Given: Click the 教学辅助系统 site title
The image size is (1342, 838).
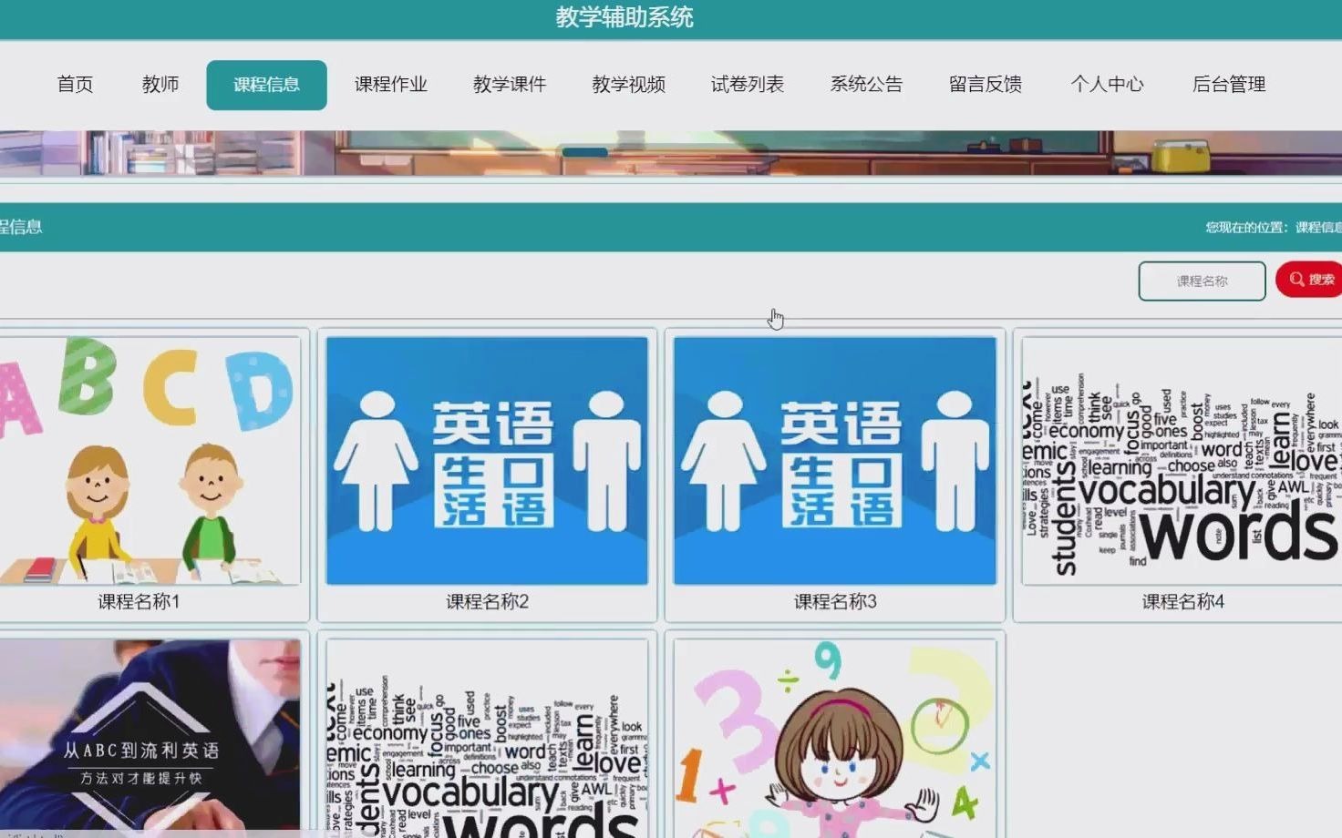Looking at the screenshot, I should (624, 17).
